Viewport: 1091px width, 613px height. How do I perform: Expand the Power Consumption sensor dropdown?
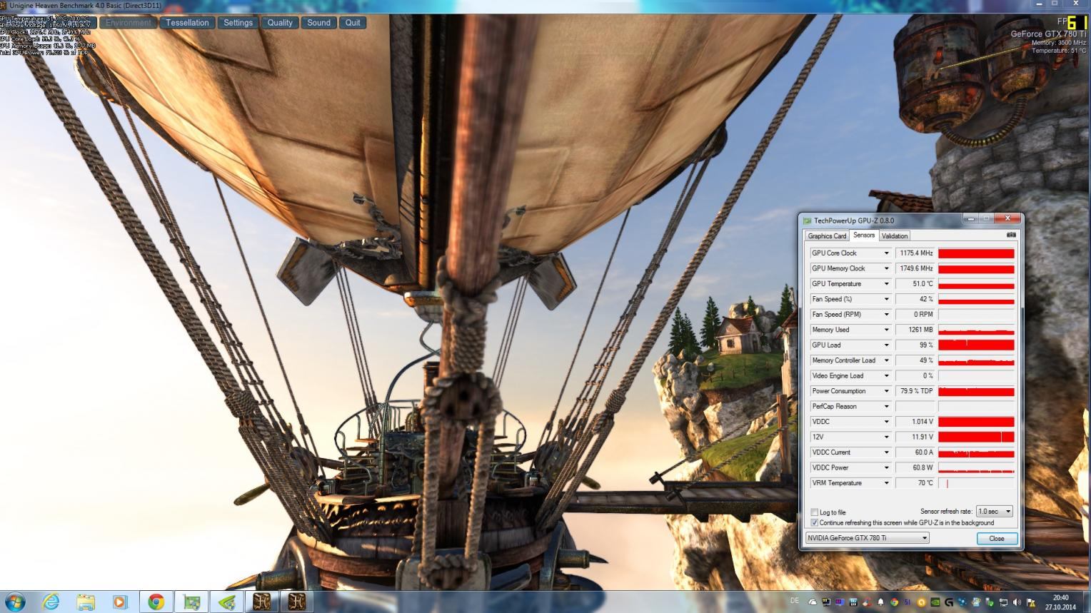pyautogui.click(x=886, y=391)
